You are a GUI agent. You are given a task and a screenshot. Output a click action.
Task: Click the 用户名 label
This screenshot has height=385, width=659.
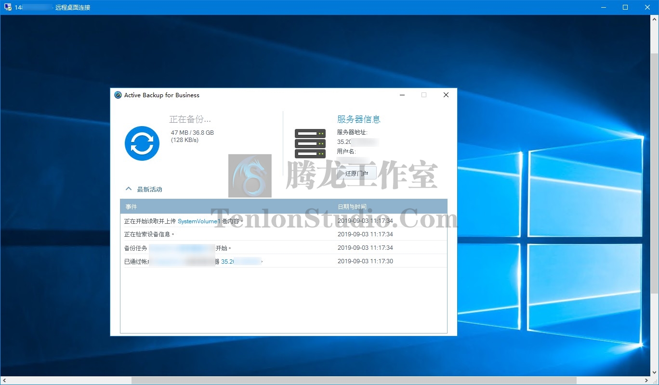[x=346, y=152]
